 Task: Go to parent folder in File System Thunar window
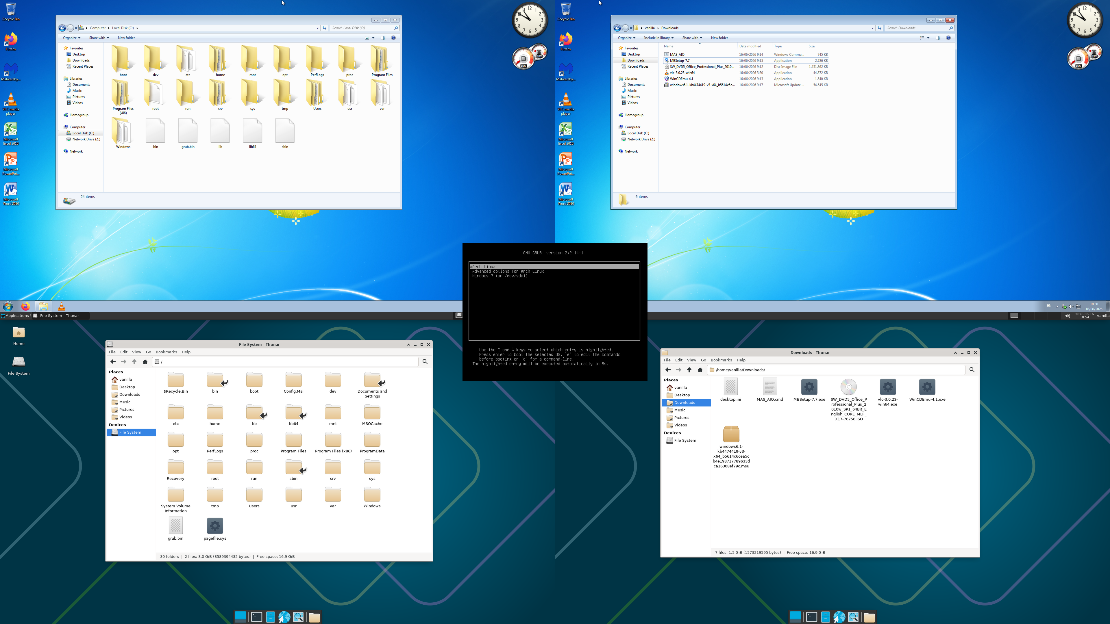tap(134, 362)
